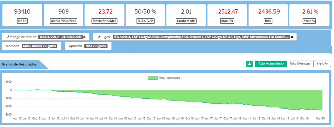Click the Nº Ap stat card

pos(22,15)
